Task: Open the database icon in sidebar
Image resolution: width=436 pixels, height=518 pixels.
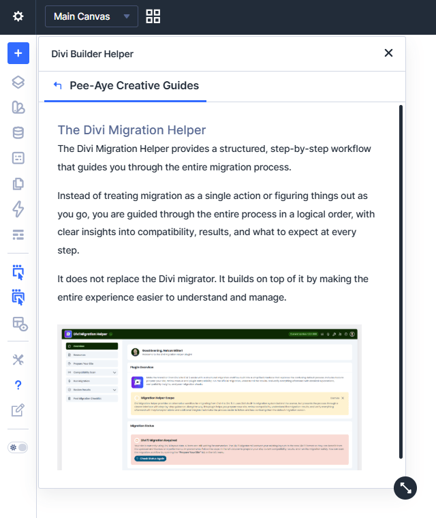Action: (x=18, y=133)
